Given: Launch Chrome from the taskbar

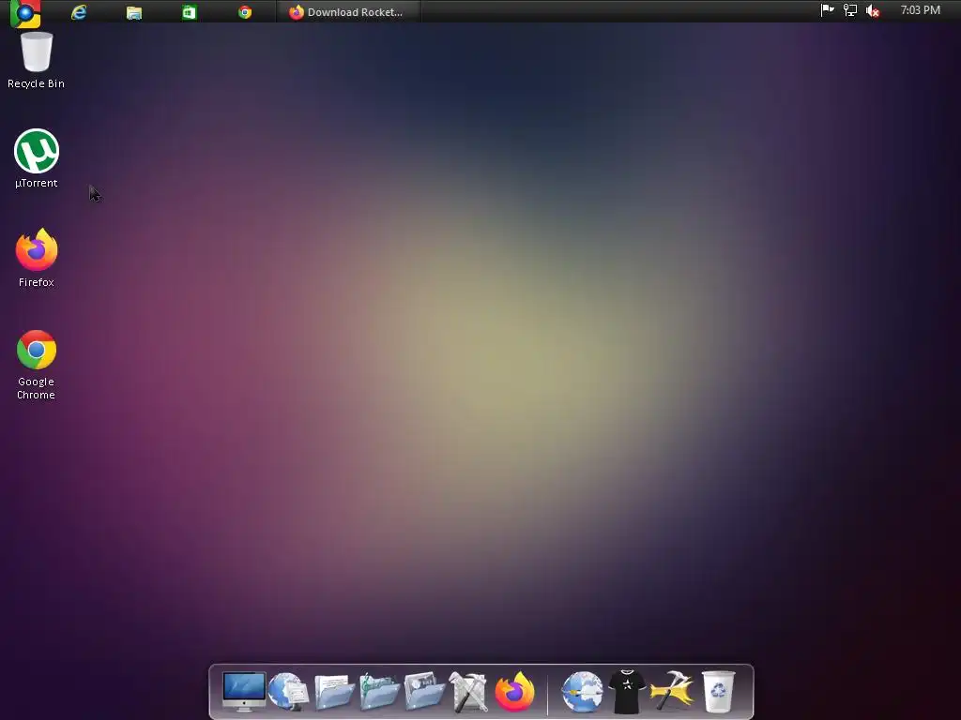Looking at the screenshot, I should (x=245, y=12).
